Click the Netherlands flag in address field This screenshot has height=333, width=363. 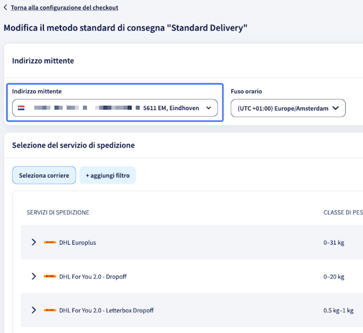(21, 108)
